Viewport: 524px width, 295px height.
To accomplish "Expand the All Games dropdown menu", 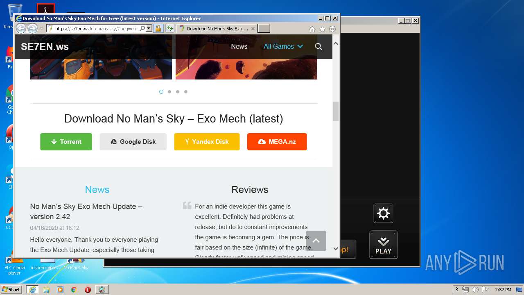I will pos(283,47).
